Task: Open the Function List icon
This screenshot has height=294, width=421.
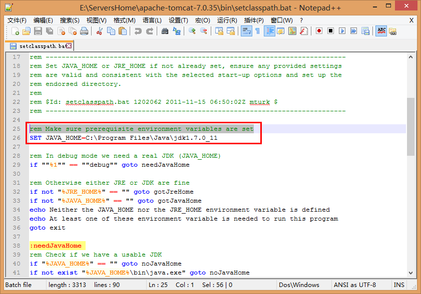Action: 304,31
